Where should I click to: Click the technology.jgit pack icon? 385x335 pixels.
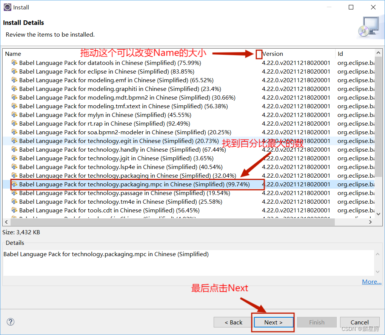click(14, 158)
